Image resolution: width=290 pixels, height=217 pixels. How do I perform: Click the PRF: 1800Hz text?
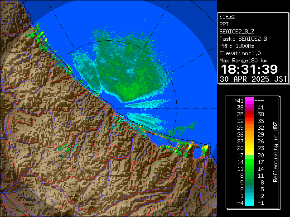[x=237, y=46]
